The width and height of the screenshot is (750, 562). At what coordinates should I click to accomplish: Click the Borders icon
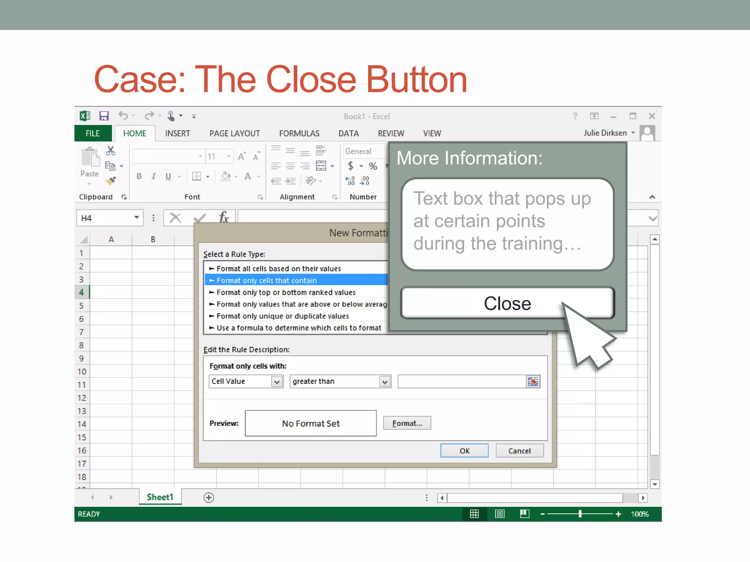197,176
